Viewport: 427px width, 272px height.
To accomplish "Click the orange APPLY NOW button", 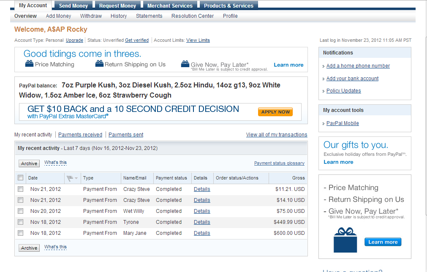I will pos(275,112).
